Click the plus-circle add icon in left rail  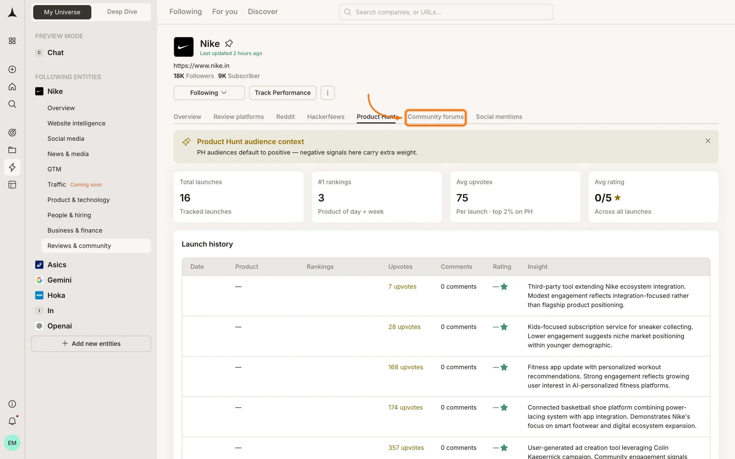[12, 70]
